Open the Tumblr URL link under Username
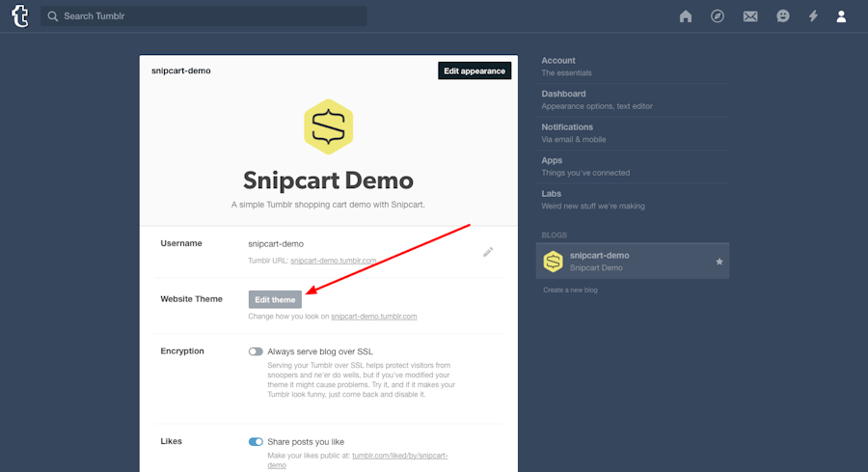Image resolution: width=868 pixels, height=472 pixels. (334, 261)
